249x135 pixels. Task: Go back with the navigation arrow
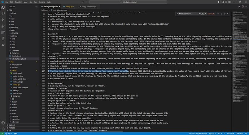(x=83, y=2)
